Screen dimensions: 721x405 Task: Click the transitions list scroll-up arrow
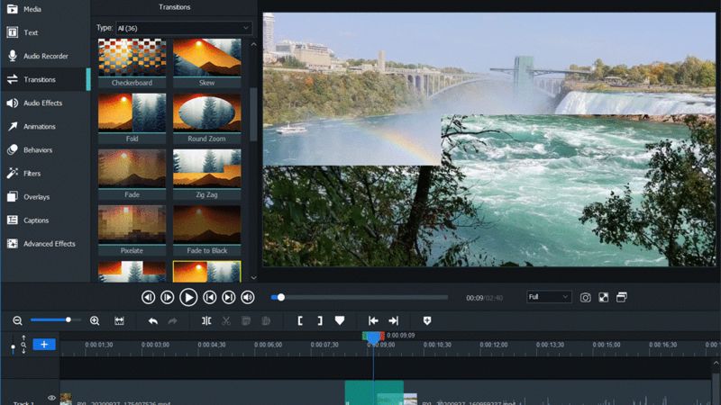coord(254,44)
